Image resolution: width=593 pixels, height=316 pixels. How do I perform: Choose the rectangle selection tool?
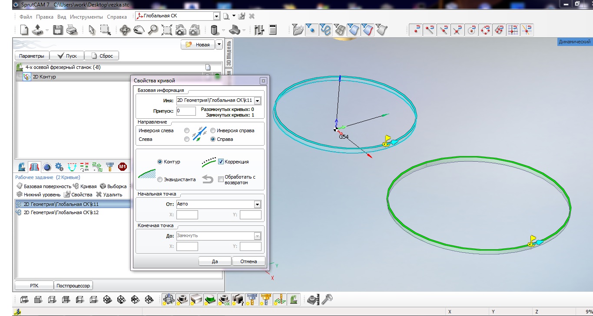[105, 30]
